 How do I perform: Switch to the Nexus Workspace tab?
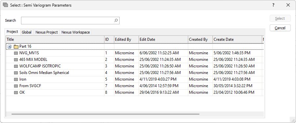coord(76,32)
